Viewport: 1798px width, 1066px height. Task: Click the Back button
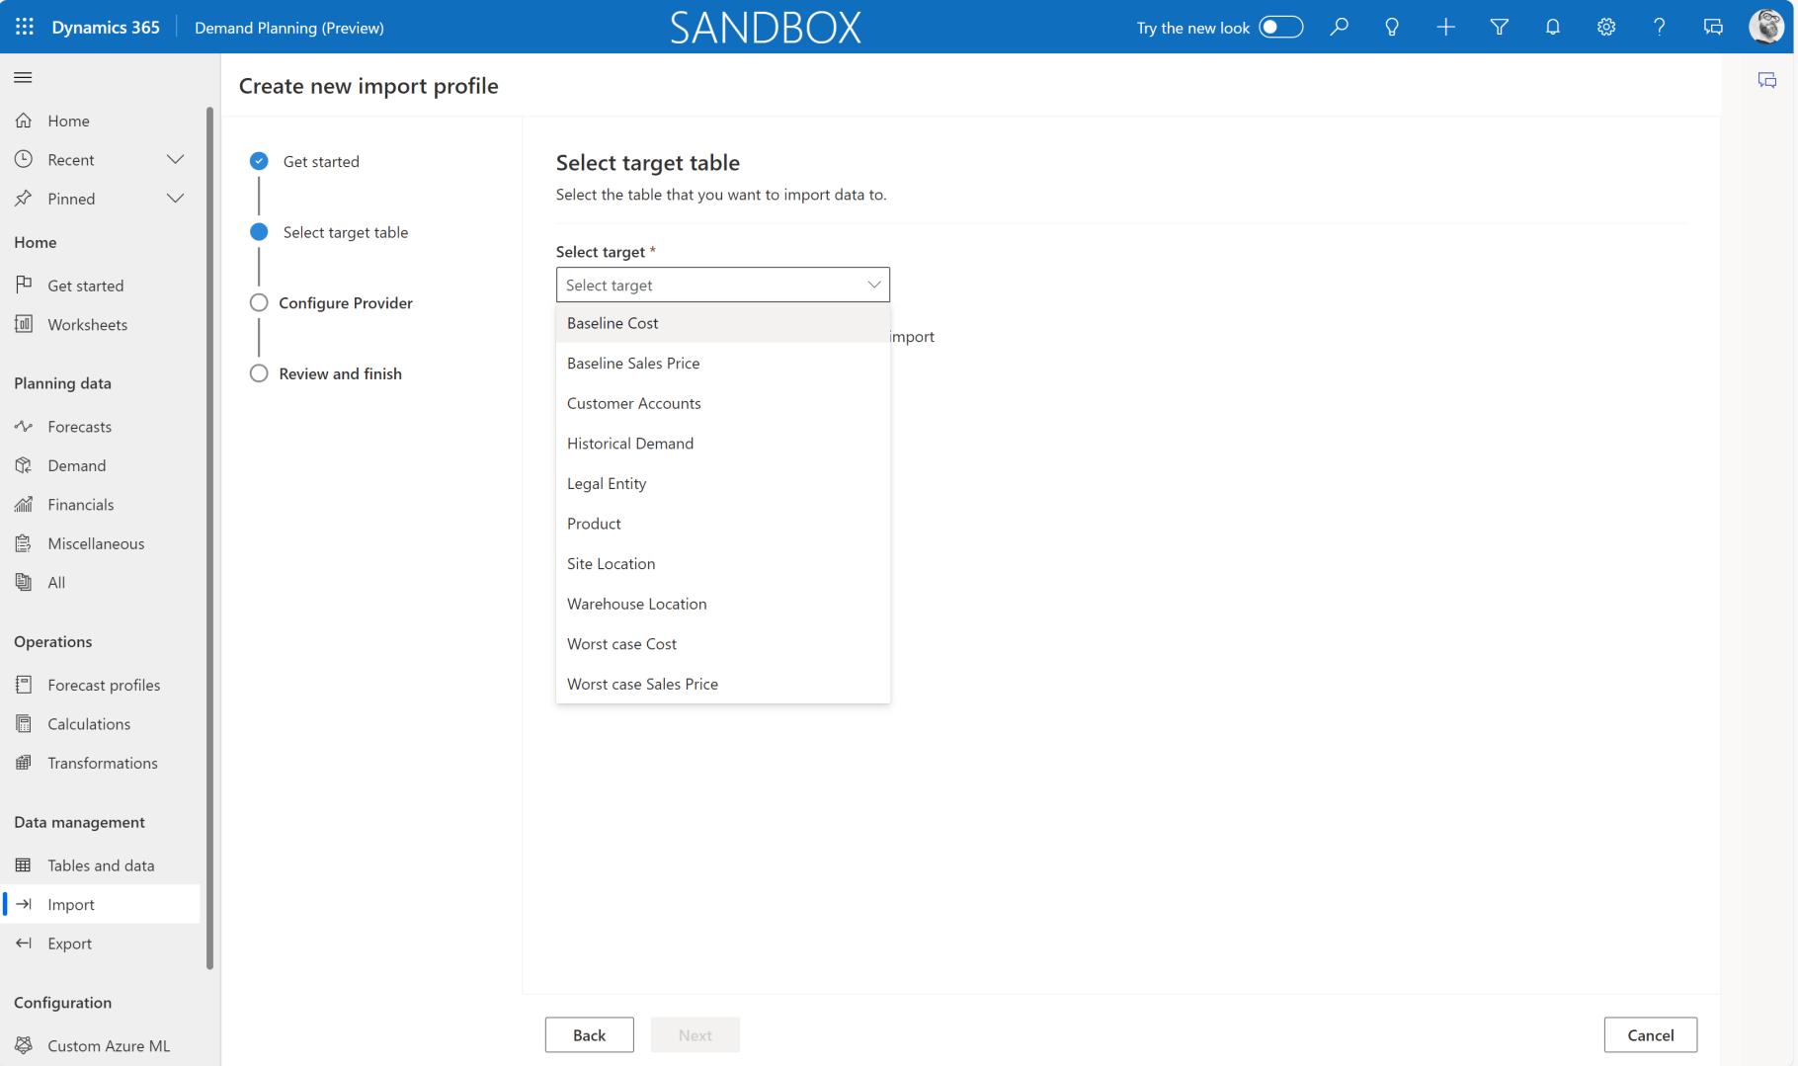click(589, 1034)
